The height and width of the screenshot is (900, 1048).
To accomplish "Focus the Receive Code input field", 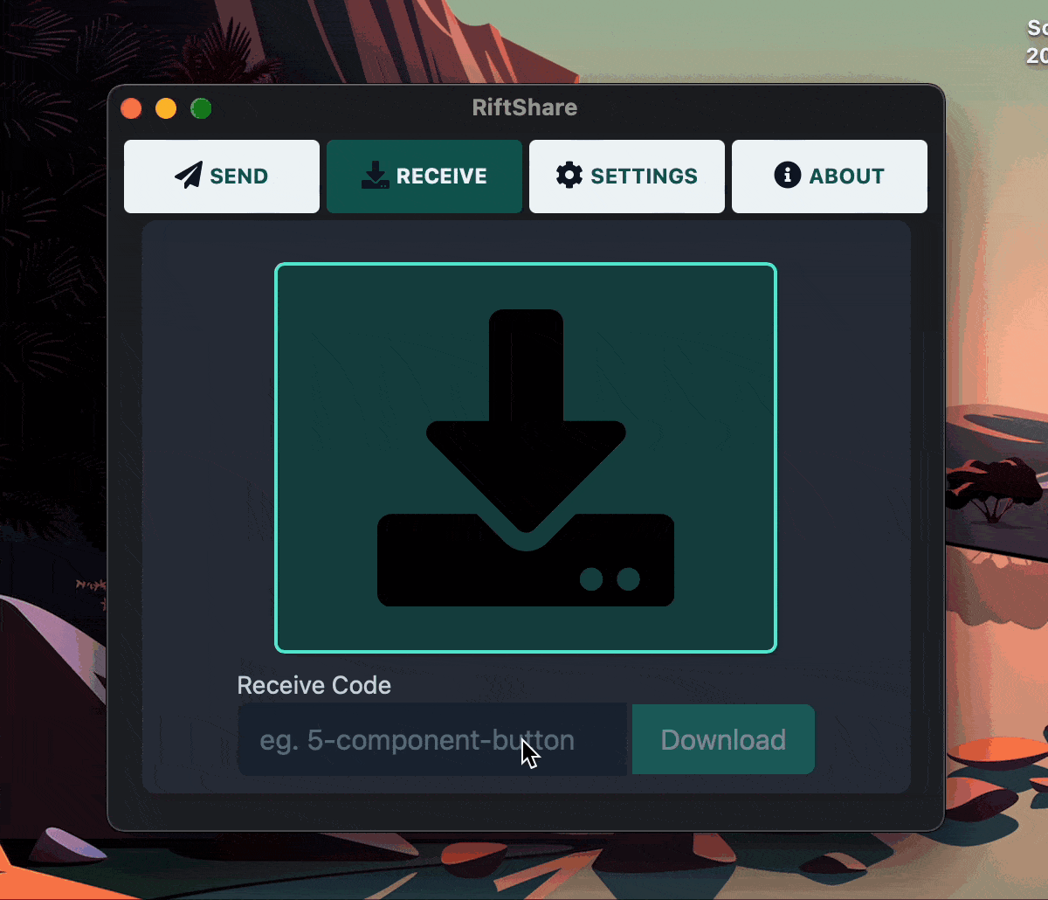I will [433, 739].
